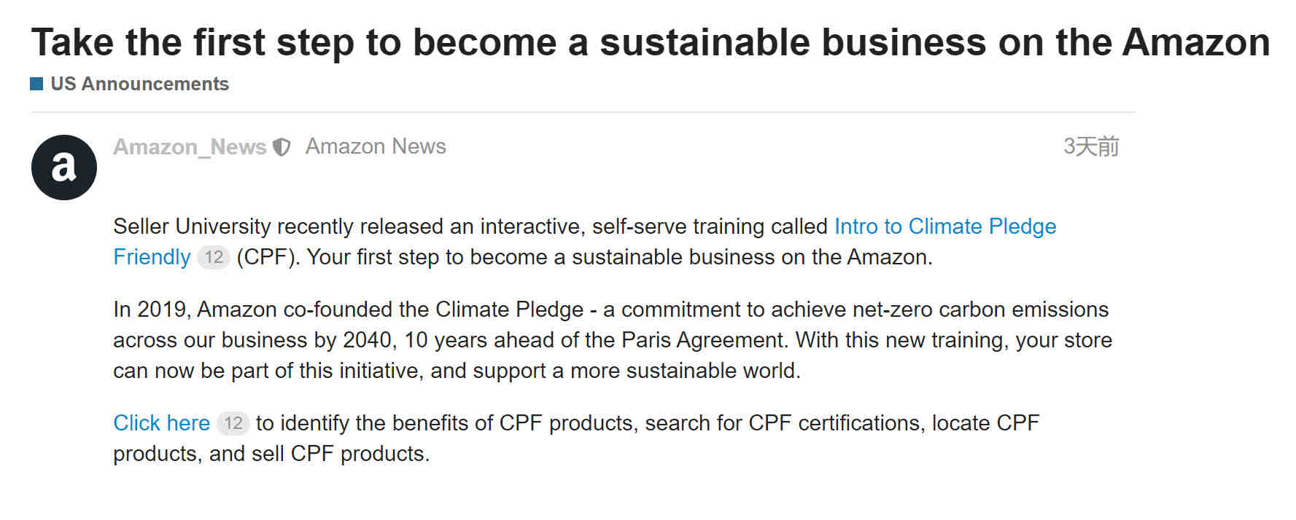
Task: Open the Amazon_News avatar icon
Action: pos(64,168)
